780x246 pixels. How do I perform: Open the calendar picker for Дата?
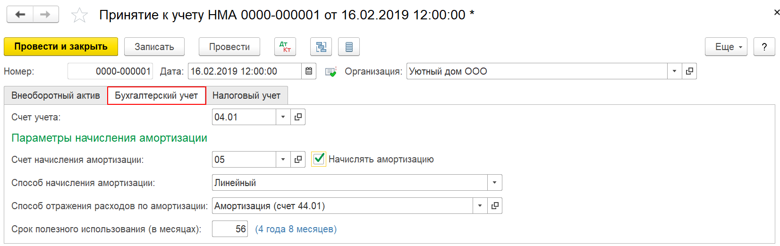tap(309, 71)
